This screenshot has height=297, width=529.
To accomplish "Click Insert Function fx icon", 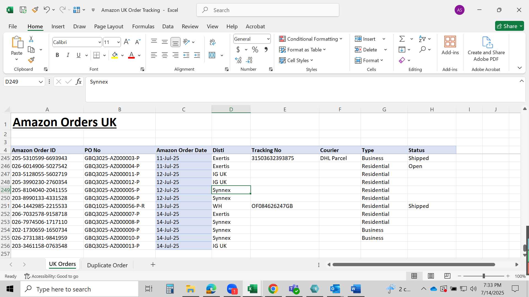I will [79, 82].
